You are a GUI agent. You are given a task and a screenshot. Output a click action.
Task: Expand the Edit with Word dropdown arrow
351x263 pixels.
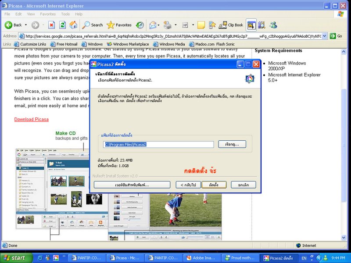(193, 25)
